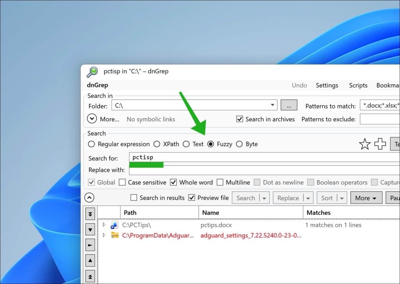The height and width of the screenshot is (284, 400).
Task: Open the More dropdown button
Action: [x=366, y=198]
